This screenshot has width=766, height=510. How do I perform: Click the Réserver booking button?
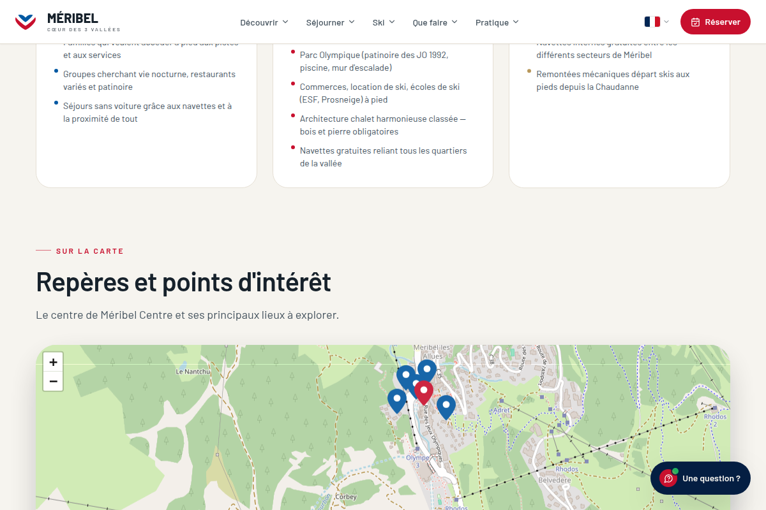[716, 22]
